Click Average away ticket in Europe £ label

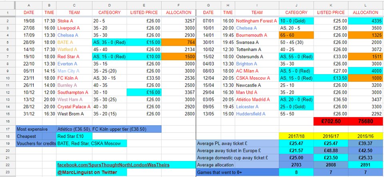tap(238, 151)
